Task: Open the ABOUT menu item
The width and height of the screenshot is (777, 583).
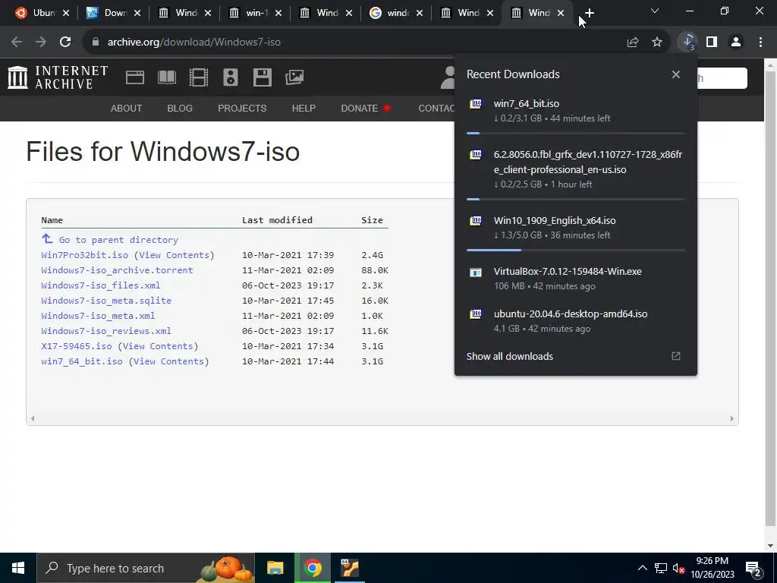Action: (x=127, y=108)
